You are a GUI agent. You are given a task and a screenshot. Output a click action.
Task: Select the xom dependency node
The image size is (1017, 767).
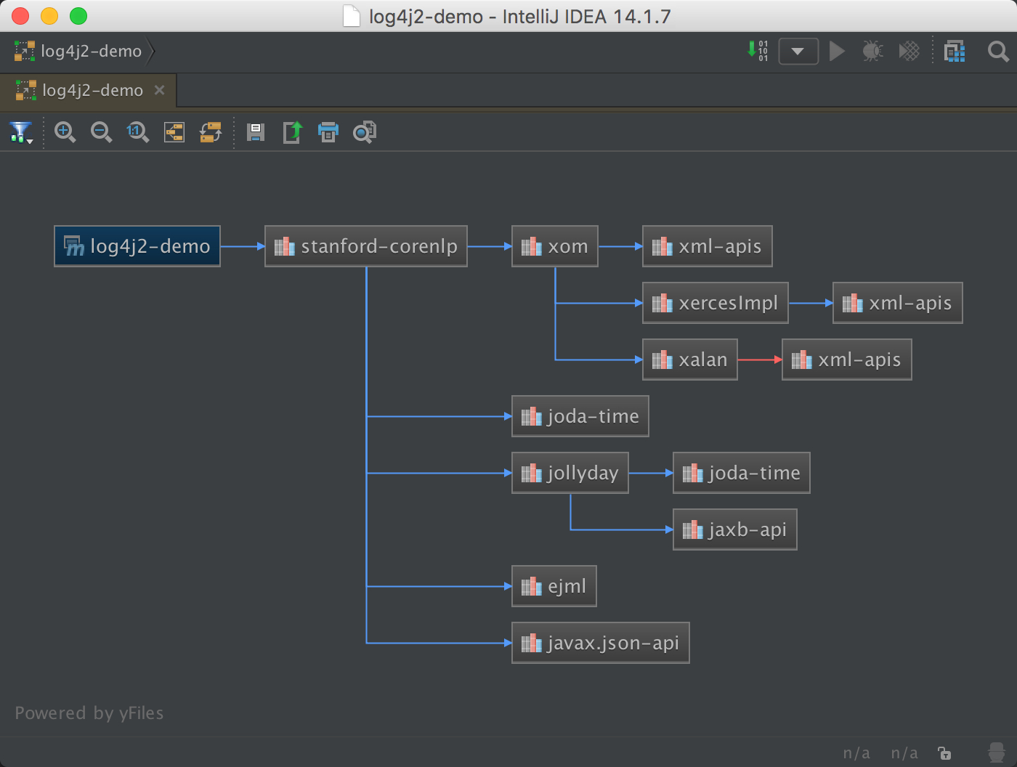tap(555, 246)
